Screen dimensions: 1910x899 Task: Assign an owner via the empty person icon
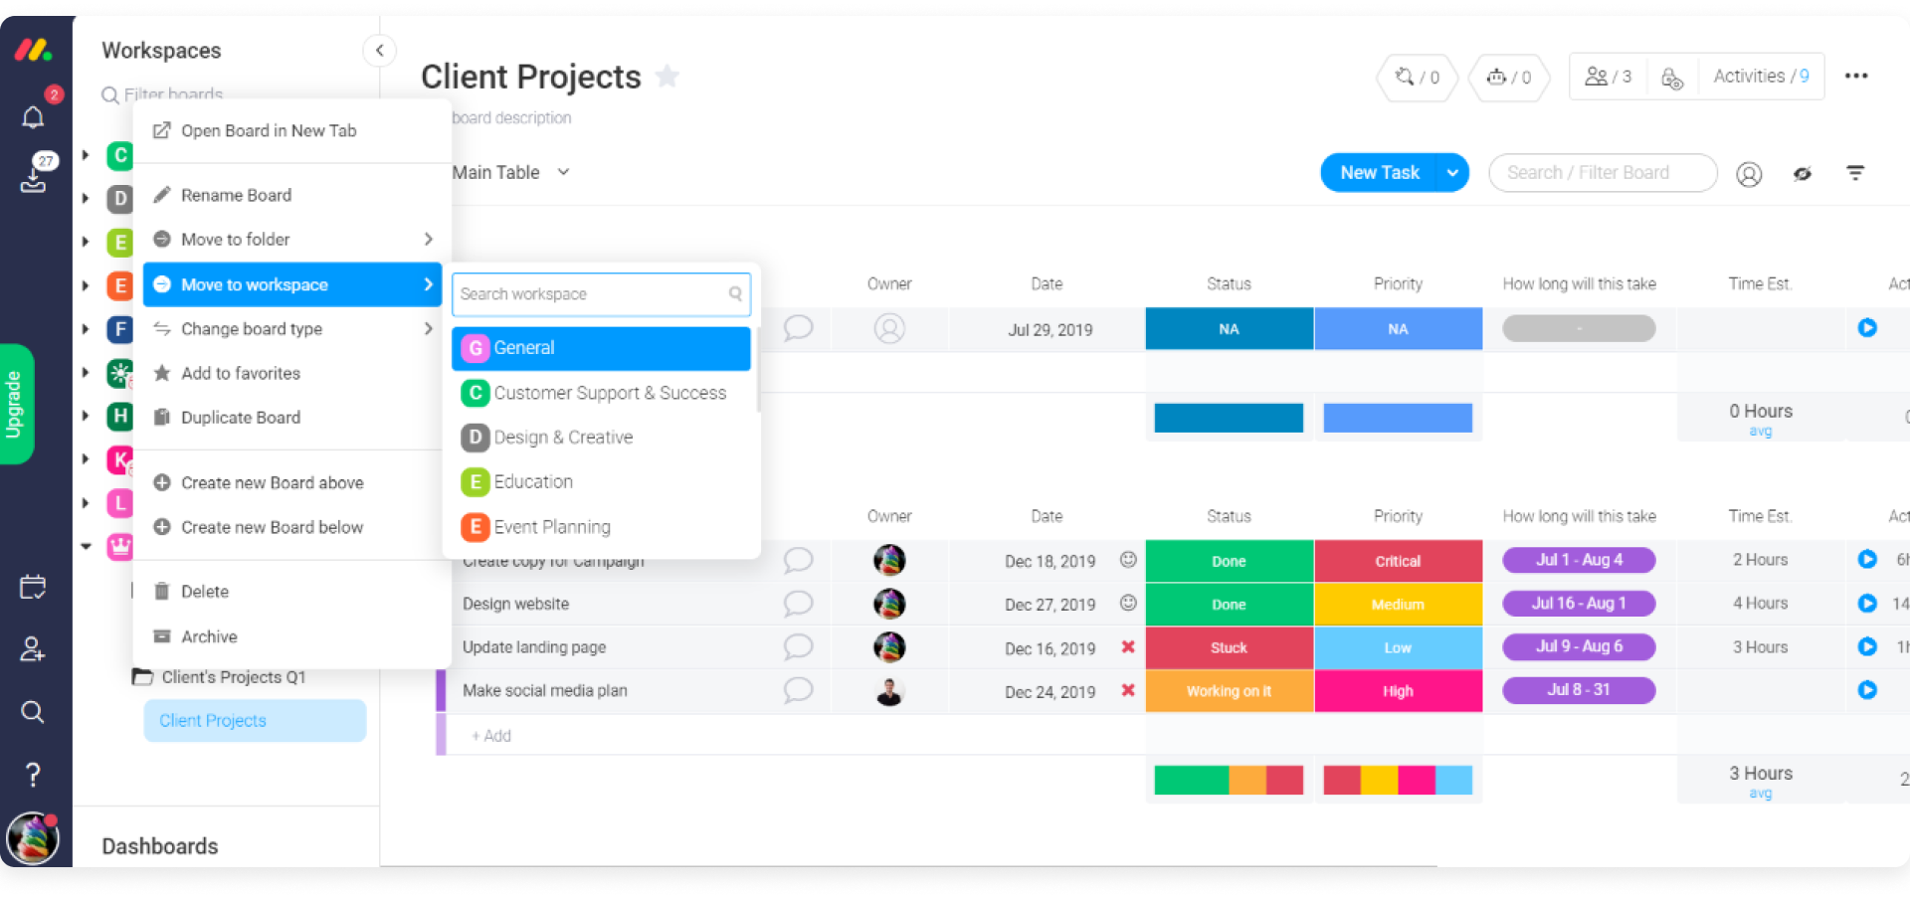coord(889,328)
